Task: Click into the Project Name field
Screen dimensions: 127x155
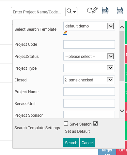Action: (89, 92)
